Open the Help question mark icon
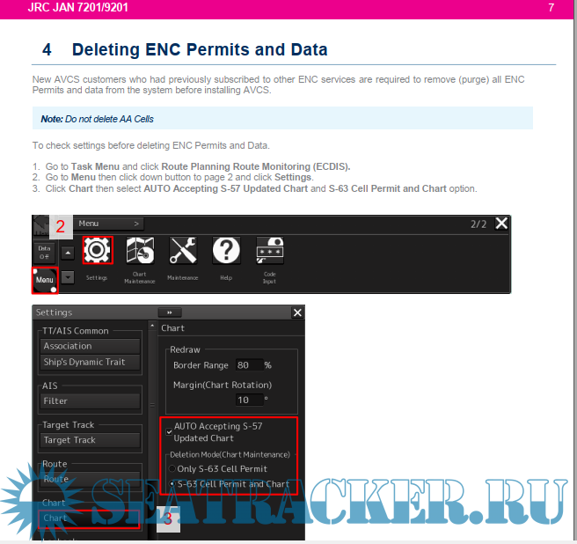 tap(226, 251)
